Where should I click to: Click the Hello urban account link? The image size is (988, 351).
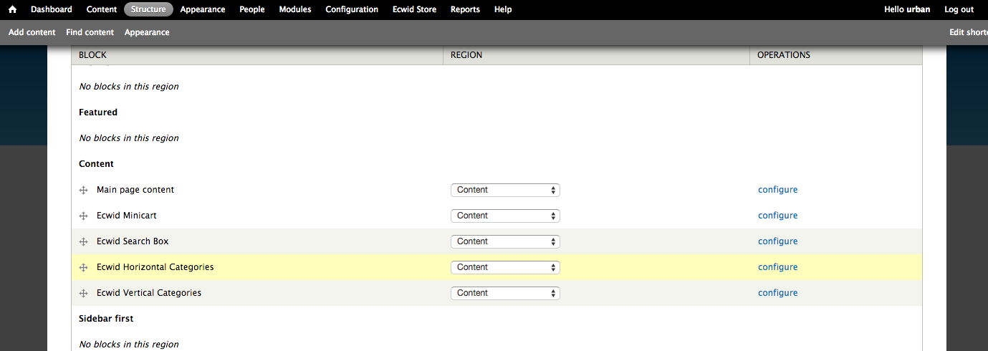pyautogui.click(x=907, y=9)
